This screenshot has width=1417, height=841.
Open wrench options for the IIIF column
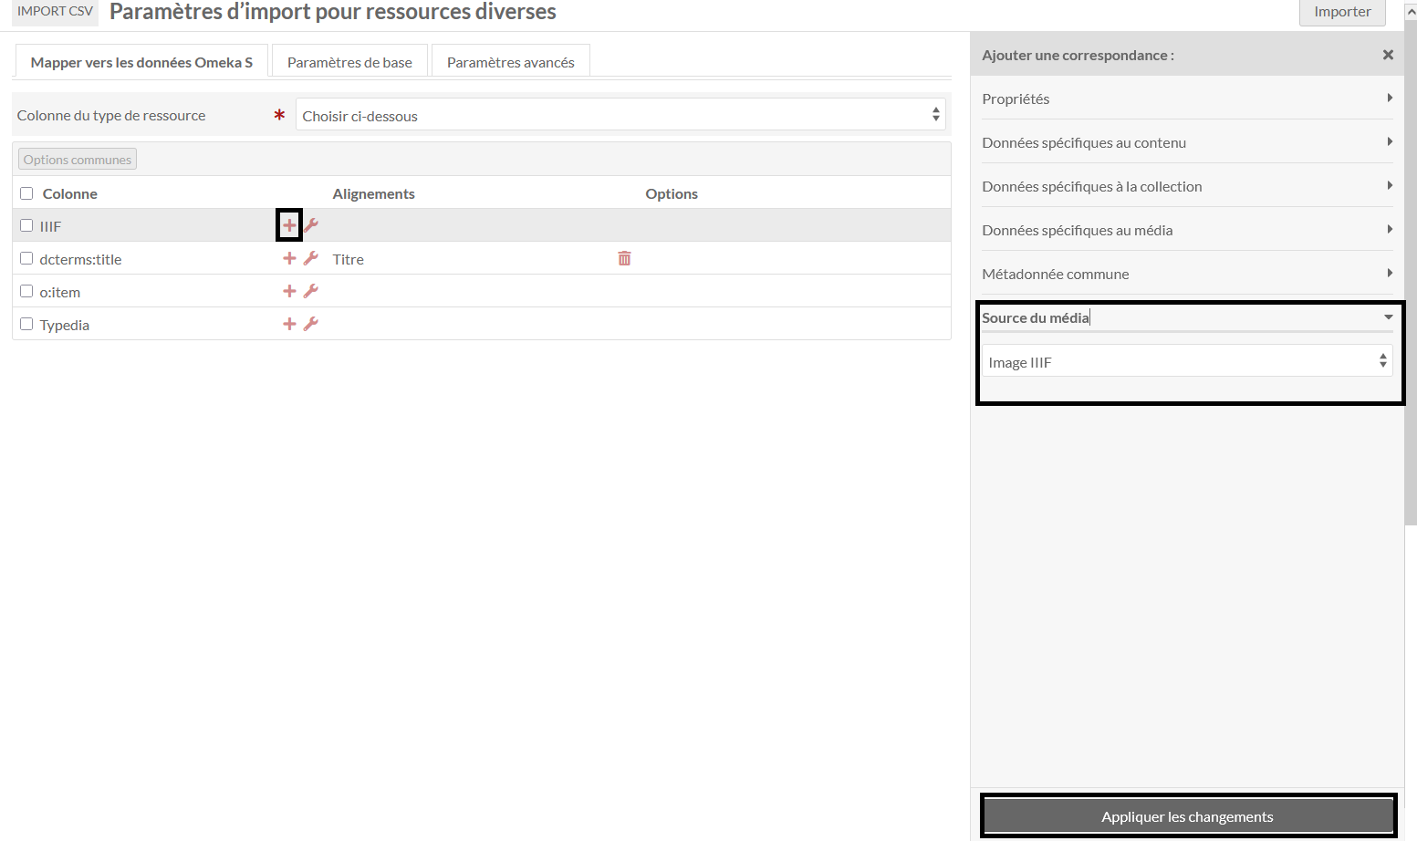(x=311, y=225)
